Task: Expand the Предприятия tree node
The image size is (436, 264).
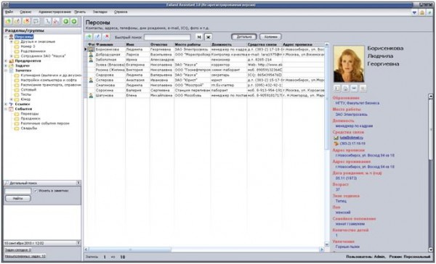Action: (6, 61)
